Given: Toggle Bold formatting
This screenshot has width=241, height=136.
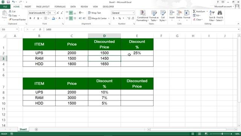Looking at the screenshot, I should coord(30,18).
